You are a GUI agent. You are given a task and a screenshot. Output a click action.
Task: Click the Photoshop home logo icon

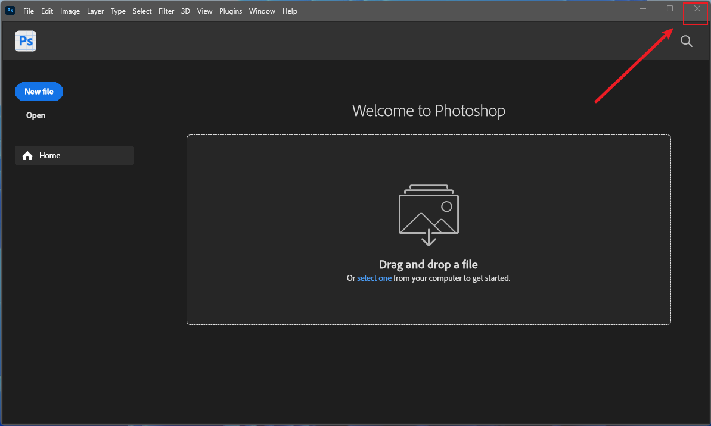click(26, 41)
